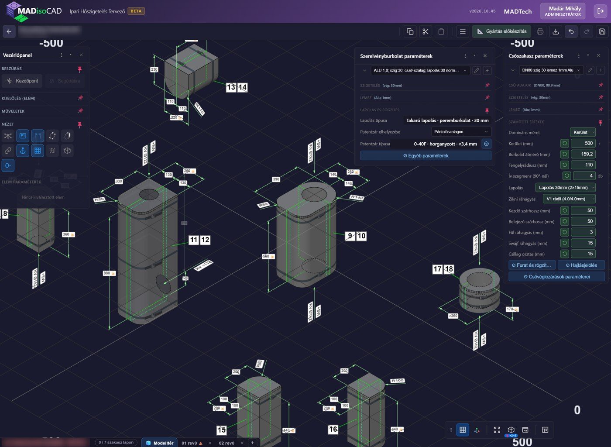
Task: Open the Zikni ráhagyás V1 rádli dropdown
Action: [x=569, y=199]
